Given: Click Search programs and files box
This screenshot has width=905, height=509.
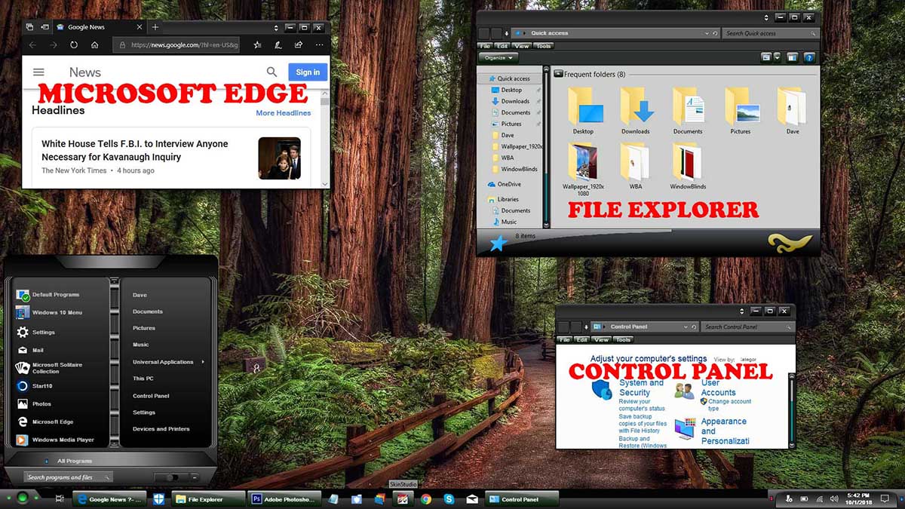Looking at the screenshot, I should tap(69, 477).
